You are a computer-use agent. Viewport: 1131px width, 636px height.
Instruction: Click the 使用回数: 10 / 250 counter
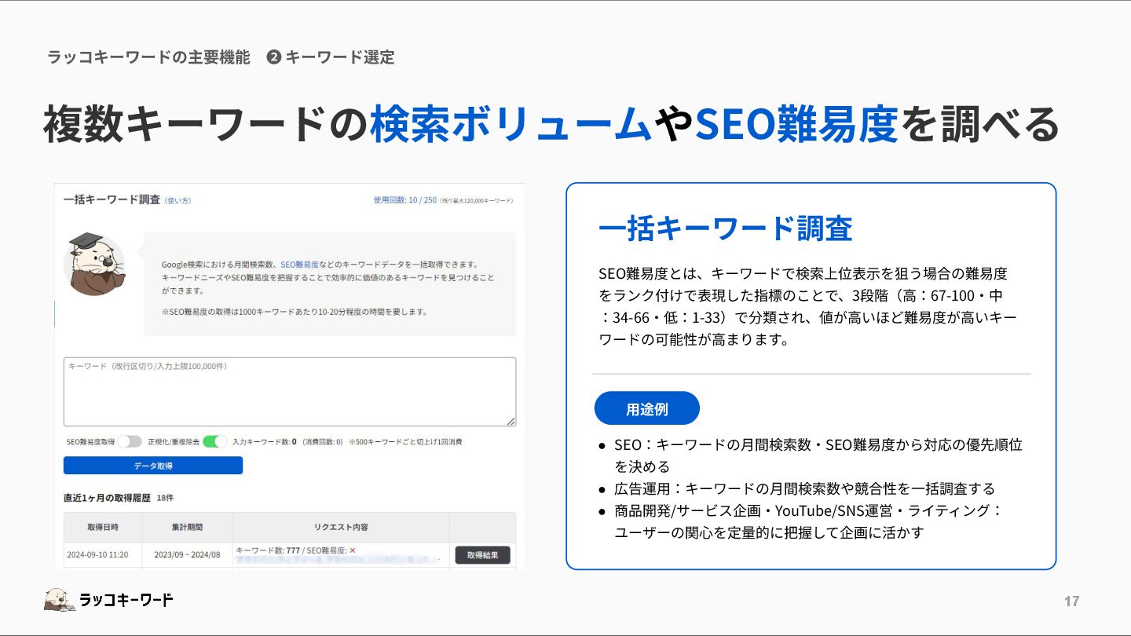pyautogui.click(x=405, y=200)
